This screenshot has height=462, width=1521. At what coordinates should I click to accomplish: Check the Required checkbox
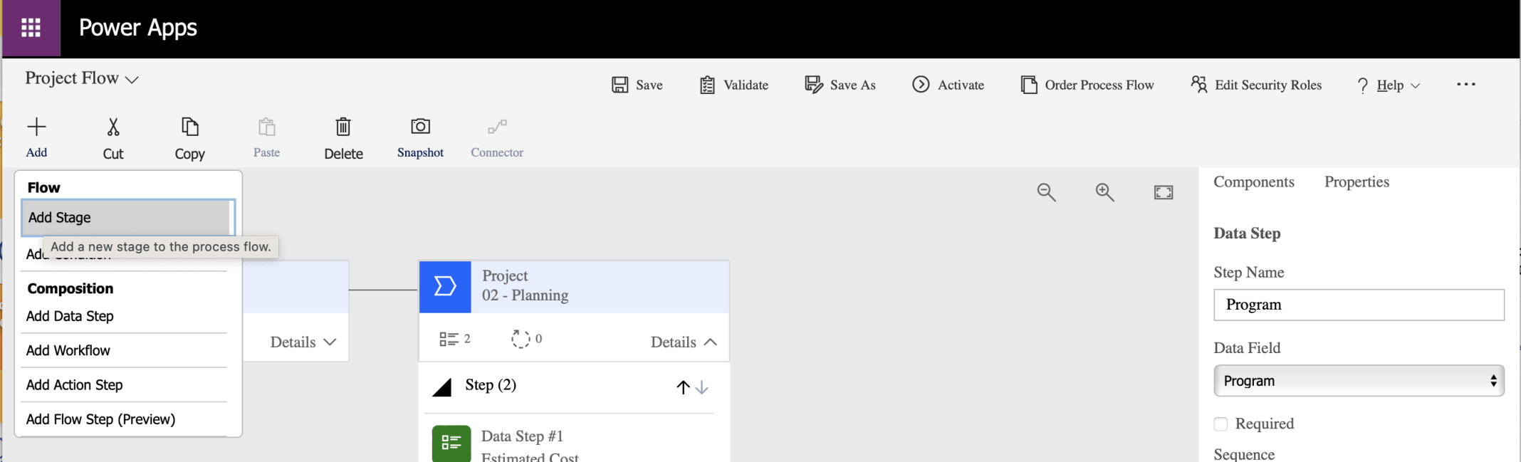click(1221, 424)
